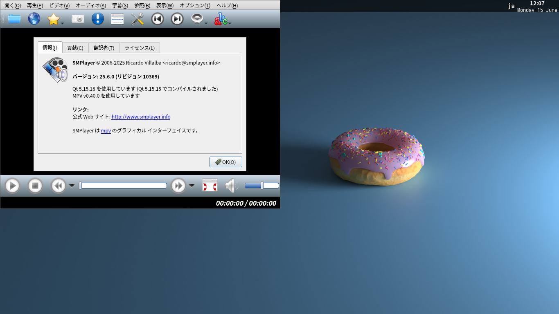
Task: Expand the rewind options dropdown arrow
Action: tap(72, 186)
